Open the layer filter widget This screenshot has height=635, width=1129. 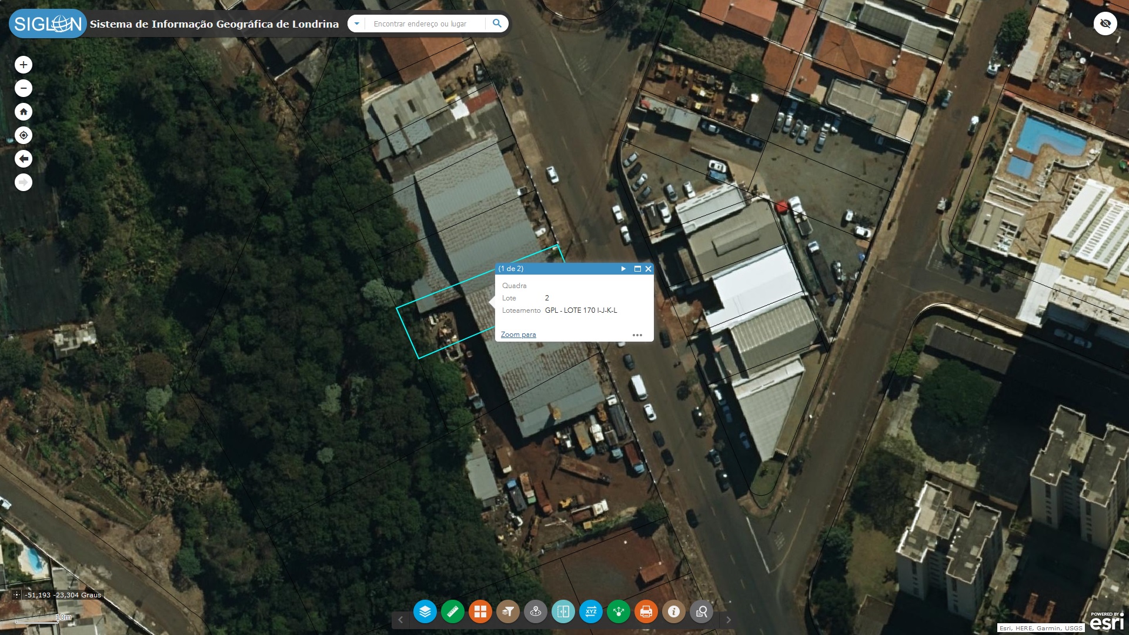[508, 611]
